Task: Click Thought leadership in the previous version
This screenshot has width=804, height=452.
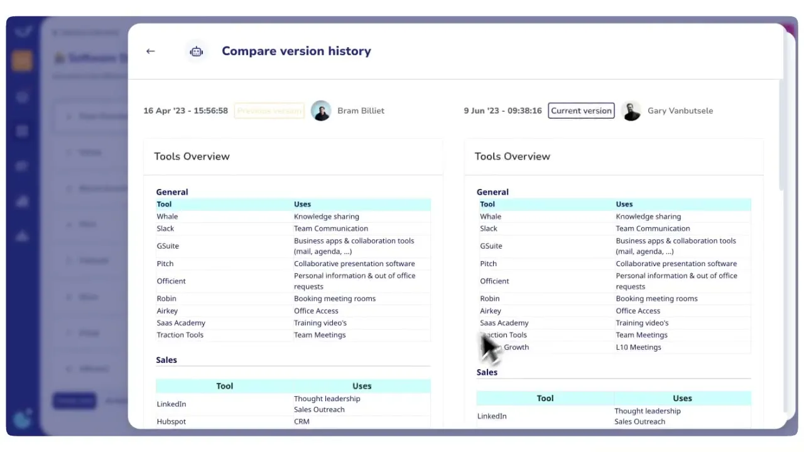Action: pos(327,399)
